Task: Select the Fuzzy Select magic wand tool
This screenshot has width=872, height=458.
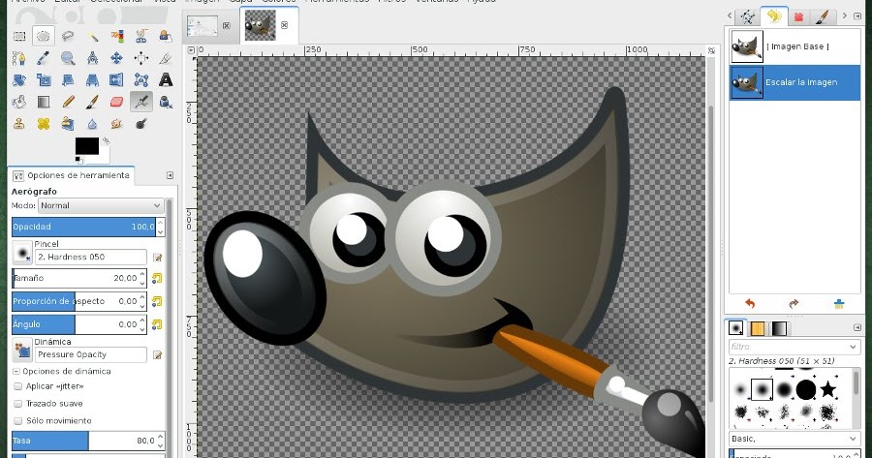Action: click(92, 37)
